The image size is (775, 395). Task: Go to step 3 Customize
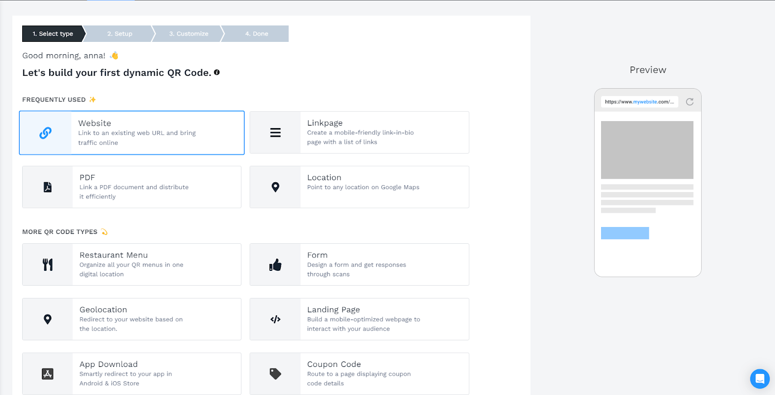[x=189, y=33]
